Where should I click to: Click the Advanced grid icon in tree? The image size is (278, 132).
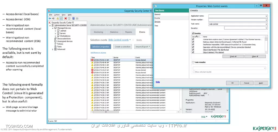[55, 49]
